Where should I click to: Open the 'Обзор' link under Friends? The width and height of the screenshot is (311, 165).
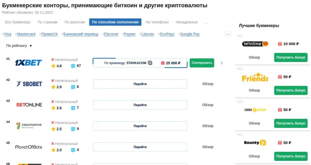(x=254, y=90)
